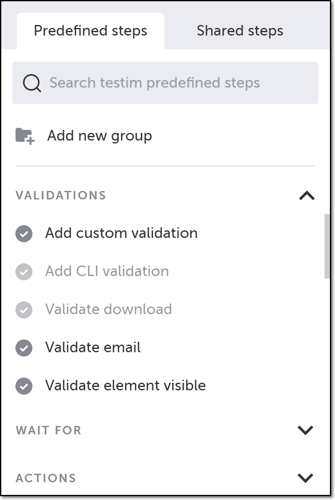335x500 pixels.
Task: Select the Predefined steps tab
Action: [91, 31]
